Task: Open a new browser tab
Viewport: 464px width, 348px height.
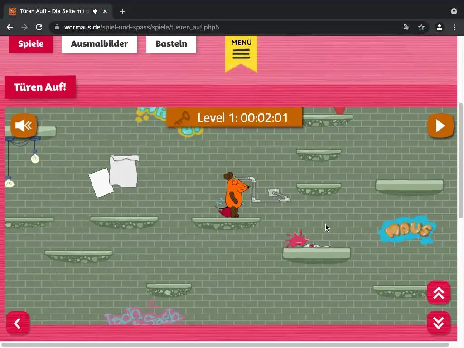Action: (122, 11)
